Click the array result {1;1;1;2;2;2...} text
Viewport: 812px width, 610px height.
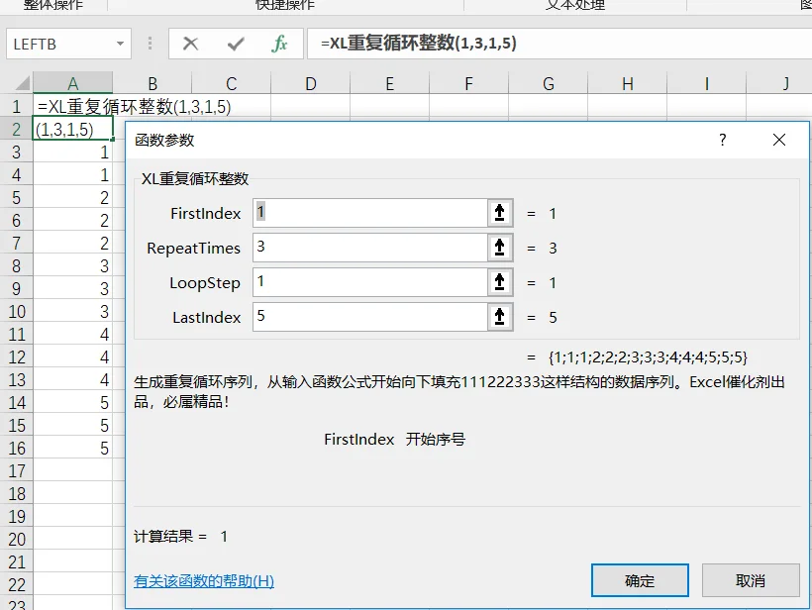[x=648, y=357]
